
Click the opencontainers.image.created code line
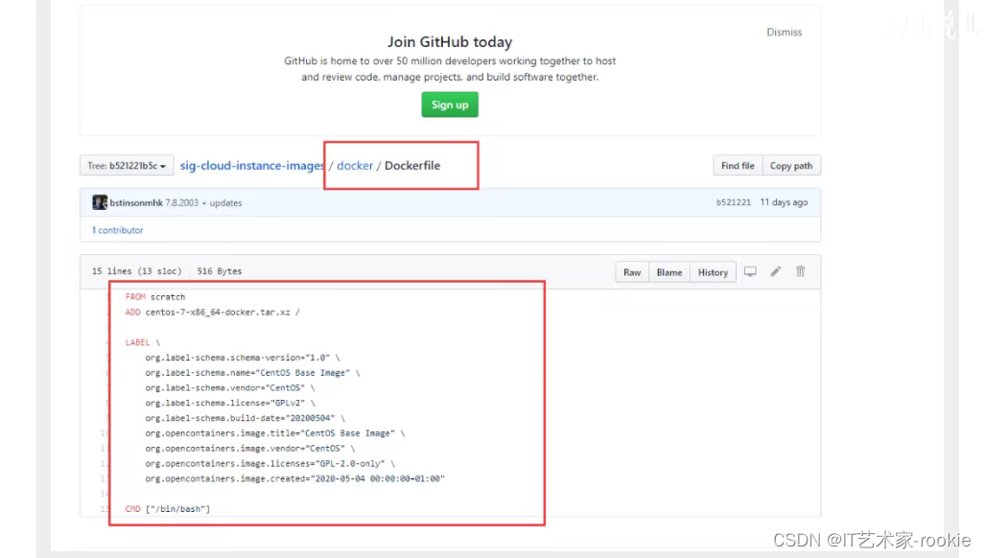click(294, 478)
